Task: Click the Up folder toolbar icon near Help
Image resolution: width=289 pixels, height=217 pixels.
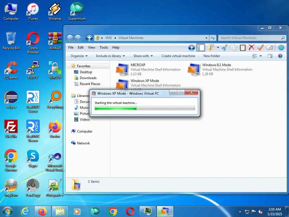Action: pos(192,48)
